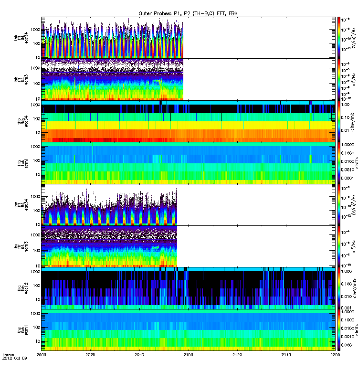
Task: Click the 2100 time axis tick label
Action: point(189,355)
